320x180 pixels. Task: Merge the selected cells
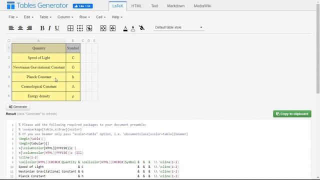tap(103, 28)
